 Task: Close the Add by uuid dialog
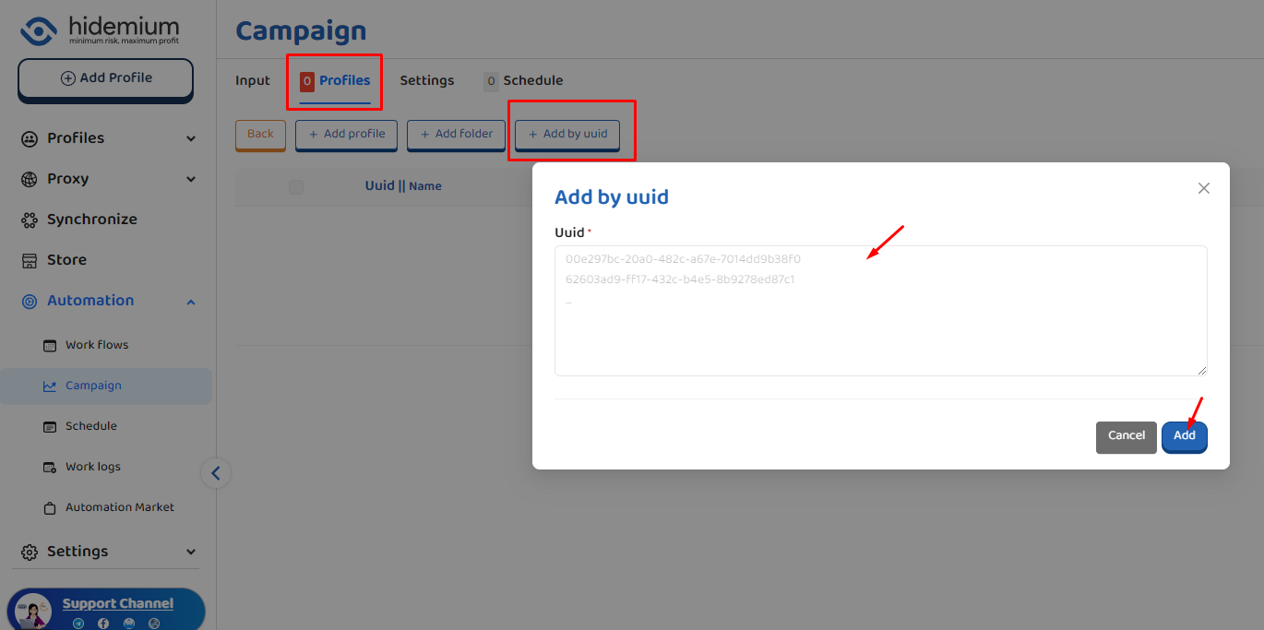click(1203, 188)
